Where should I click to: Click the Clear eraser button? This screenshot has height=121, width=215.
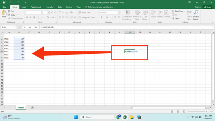click(176, 18)
